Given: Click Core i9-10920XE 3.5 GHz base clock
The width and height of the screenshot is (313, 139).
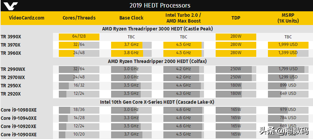Looking at the screenshot, I should click(x=131, y=126).
